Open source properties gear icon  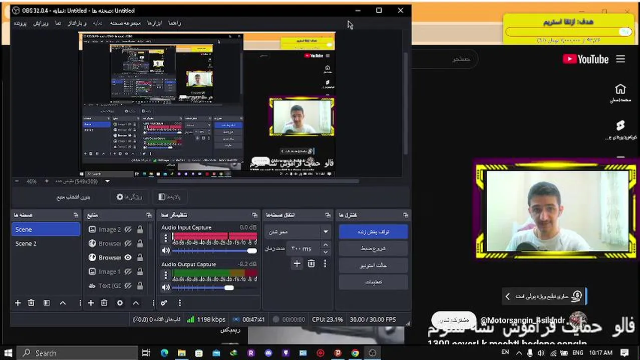coord(120,303)
